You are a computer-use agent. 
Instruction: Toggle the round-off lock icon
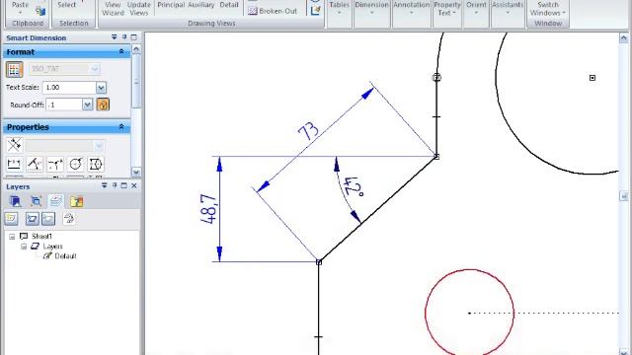click(x=103, y=105)
